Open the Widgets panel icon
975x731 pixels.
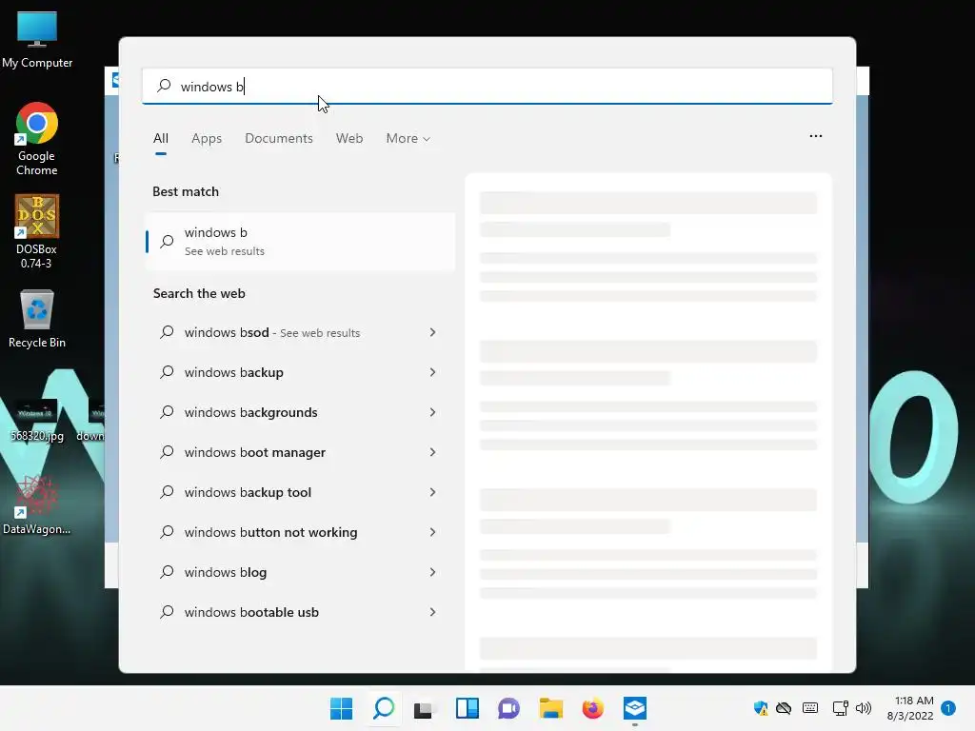(x=467, y=708)
